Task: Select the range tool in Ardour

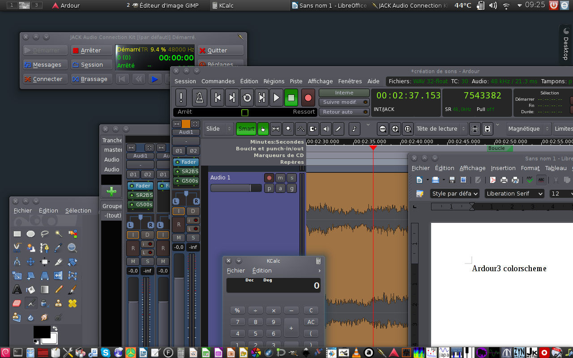Action: (x=276, y=129)
